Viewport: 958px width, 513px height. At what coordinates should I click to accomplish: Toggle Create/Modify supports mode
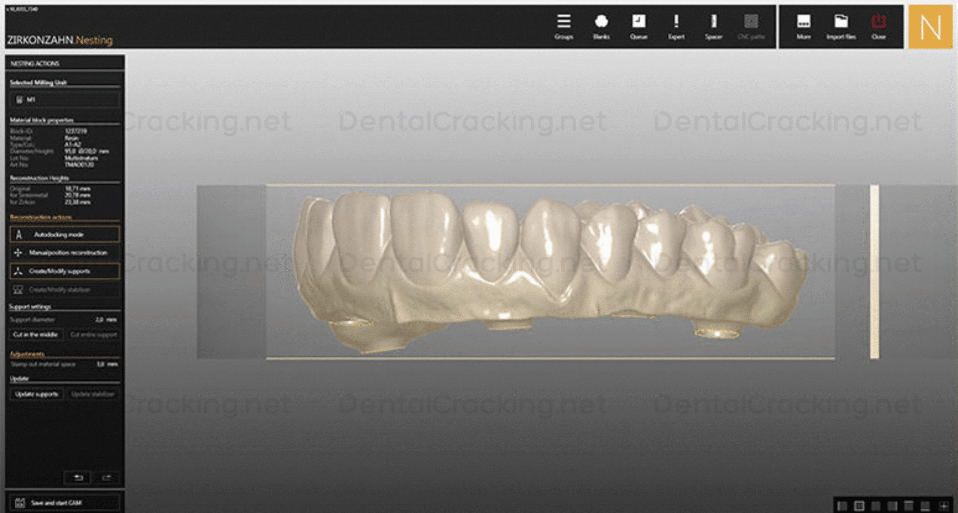pos(65,271)
